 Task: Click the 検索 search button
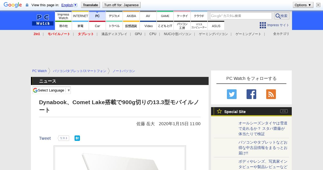pyautogui.click(x=282, y=16)
